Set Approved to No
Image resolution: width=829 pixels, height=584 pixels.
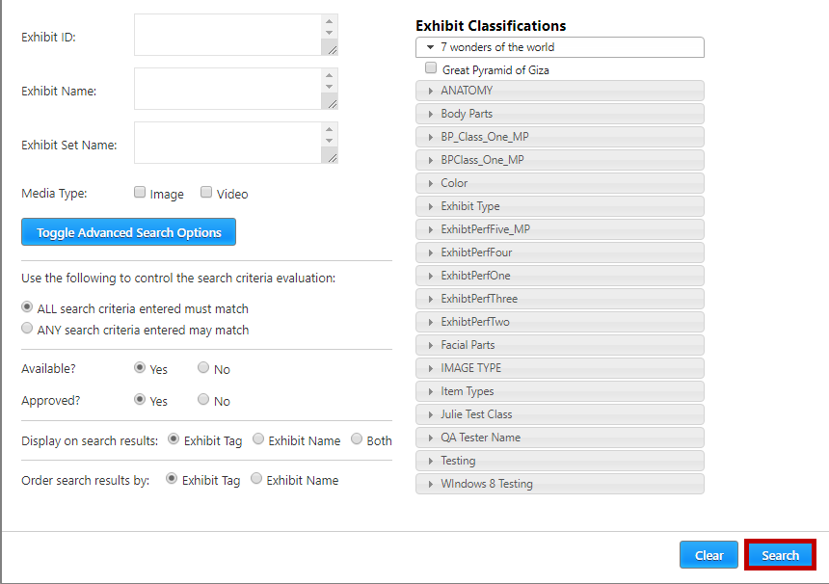[203, 400]
